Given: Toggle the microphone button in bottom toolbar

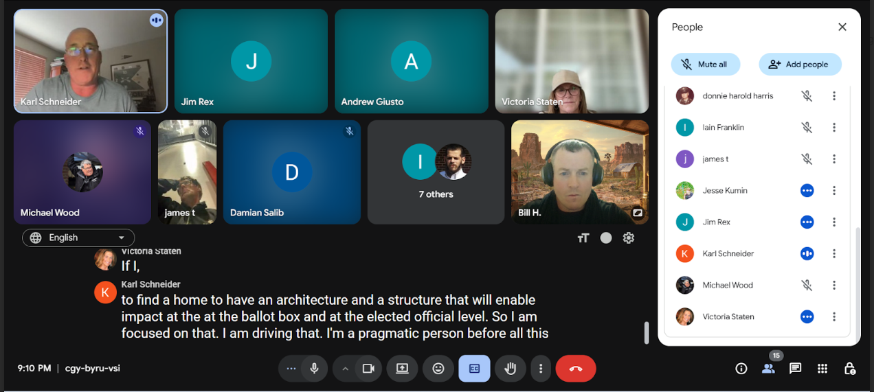Looking at the screenshot, I should [x=314, y=369].
